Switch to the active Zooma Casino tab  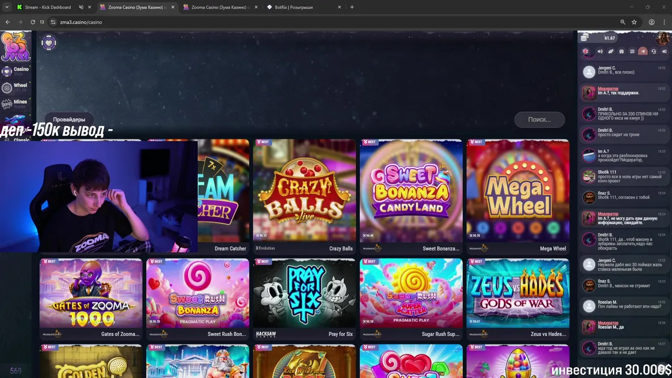(136, 7)
